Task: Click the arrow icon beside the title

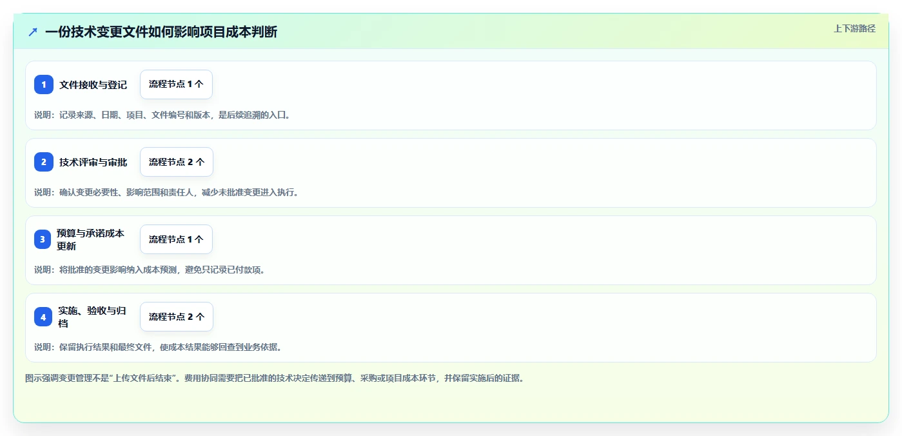Action: coord(33,32)
